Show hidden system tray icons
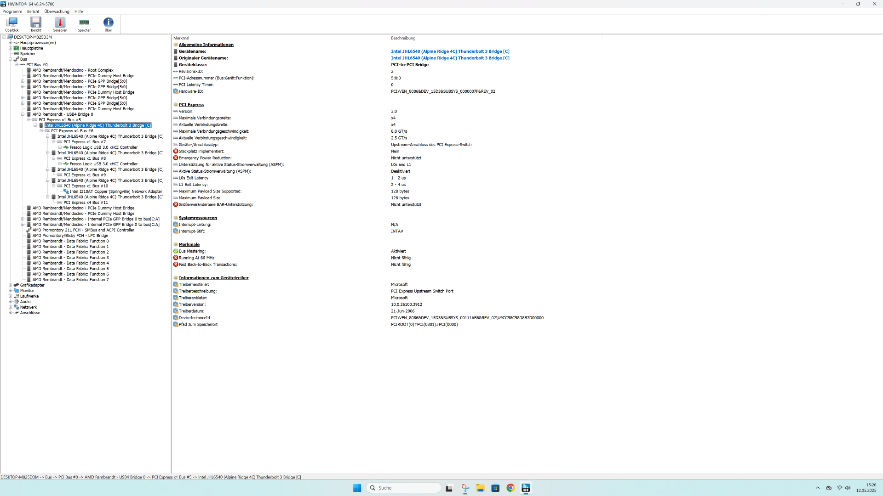 tap(817, 488)
